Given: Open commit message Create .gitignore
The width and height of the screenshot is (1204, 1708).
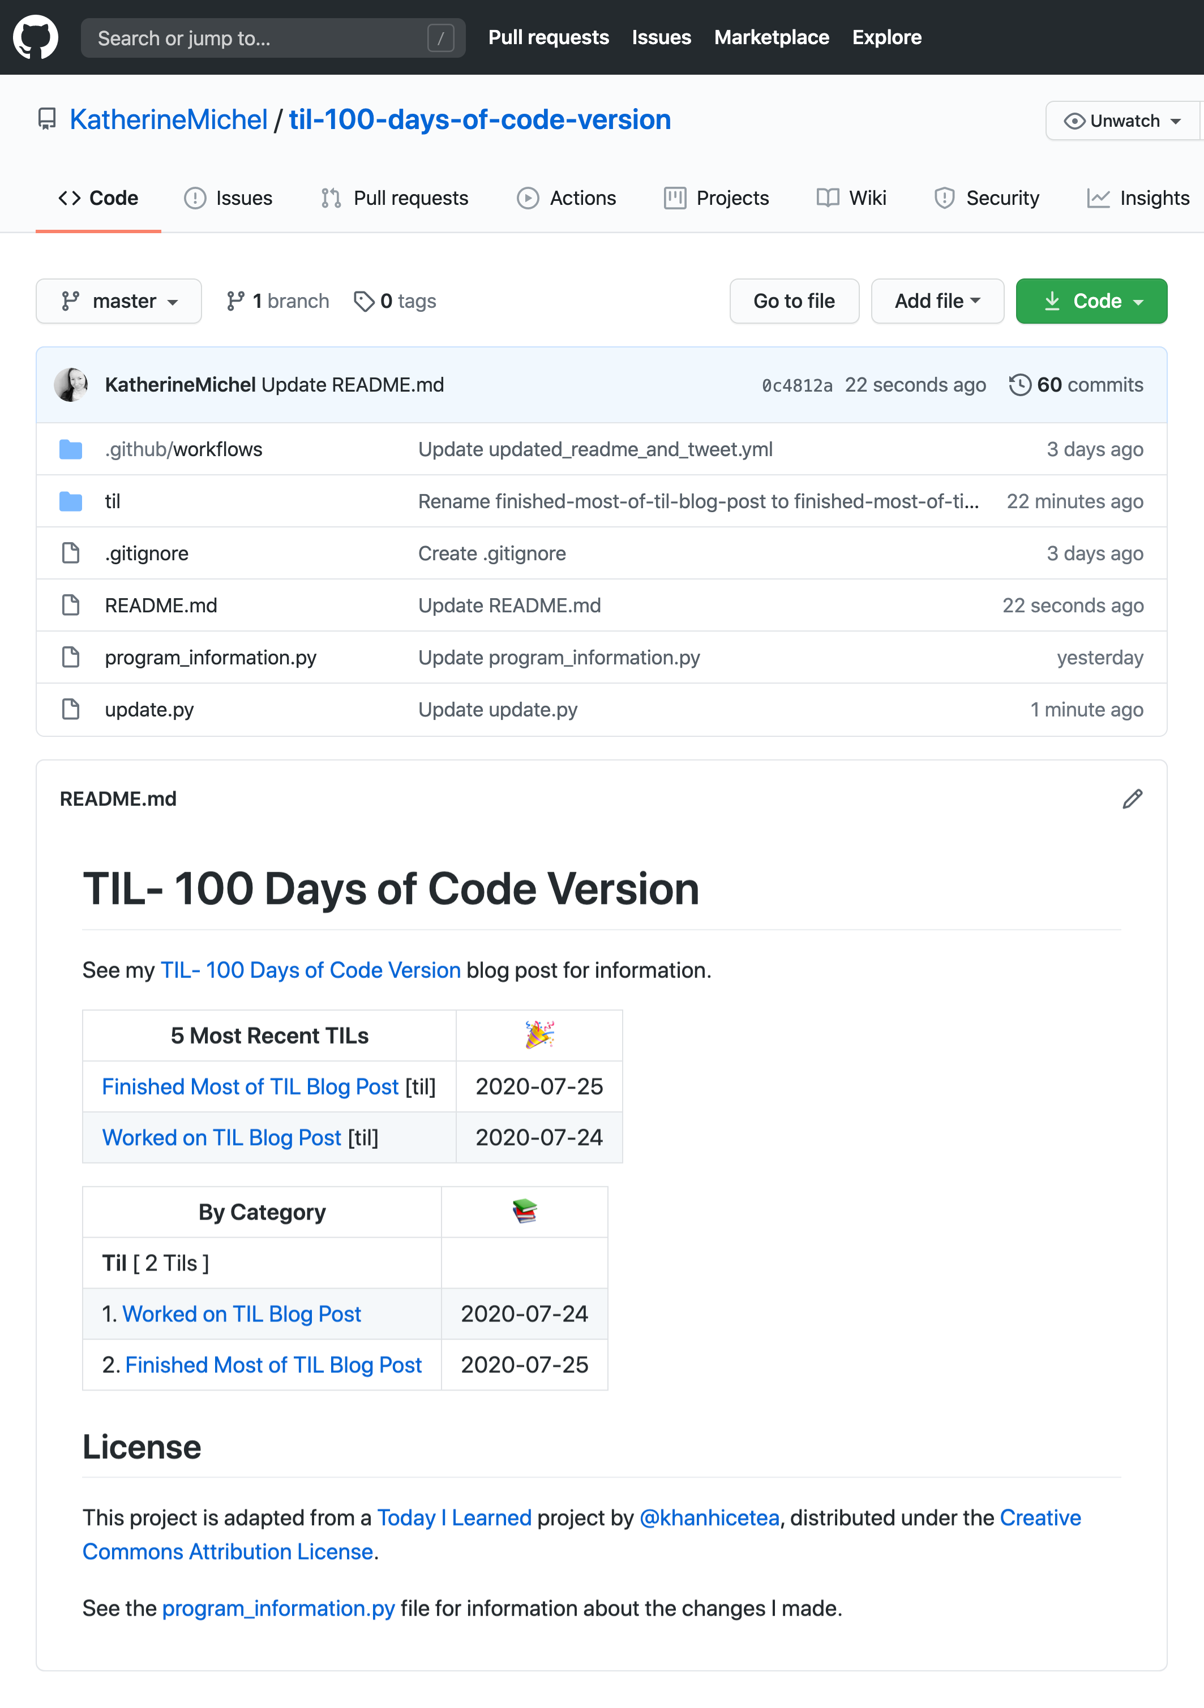Looking at the screenshot, I should click(x=492, y=553).
